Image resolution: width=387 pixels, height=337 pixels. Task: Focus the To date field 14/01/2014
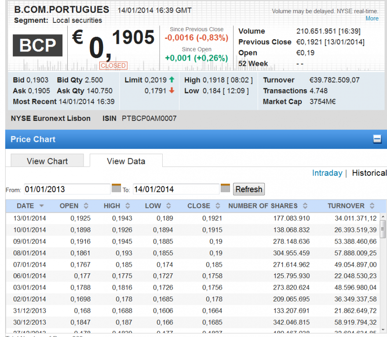[176, 189]
